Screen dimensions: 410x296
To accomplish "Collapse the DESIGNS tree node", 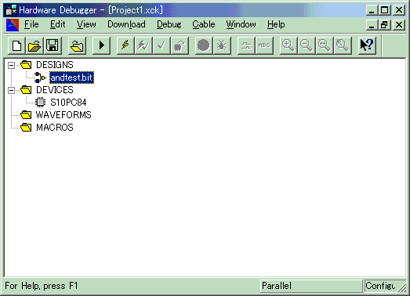I will click(x=11, y=65).
